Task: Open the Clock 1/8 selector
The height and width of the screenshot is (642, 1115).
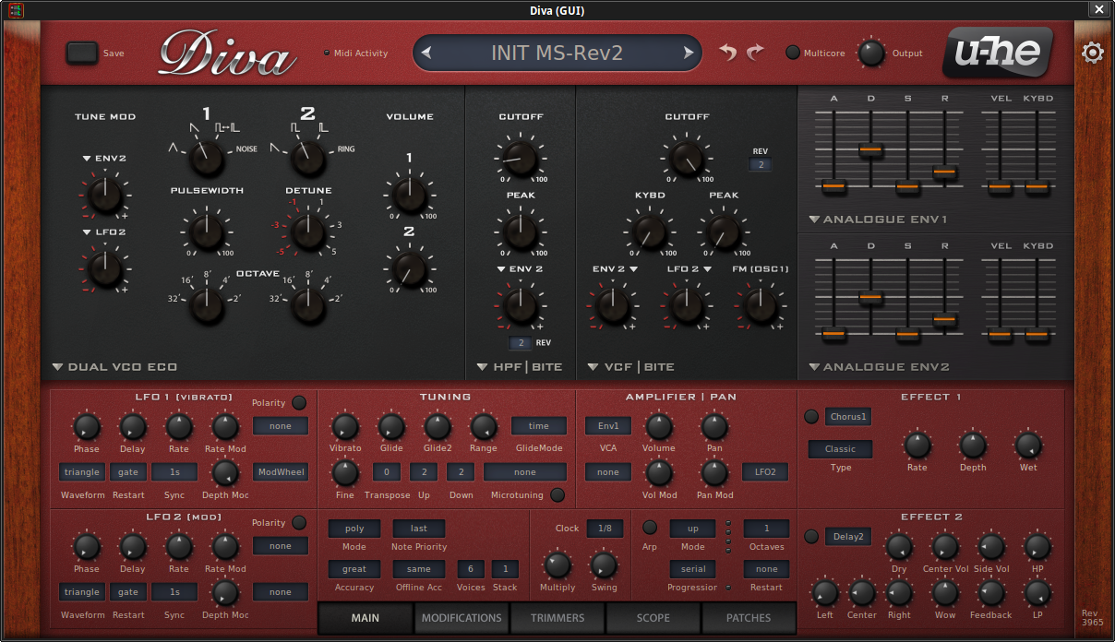Action: pos(605,529)
